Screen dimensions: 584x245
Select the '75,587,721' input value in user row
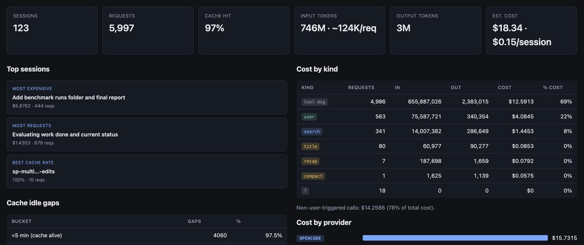point(425,117)
